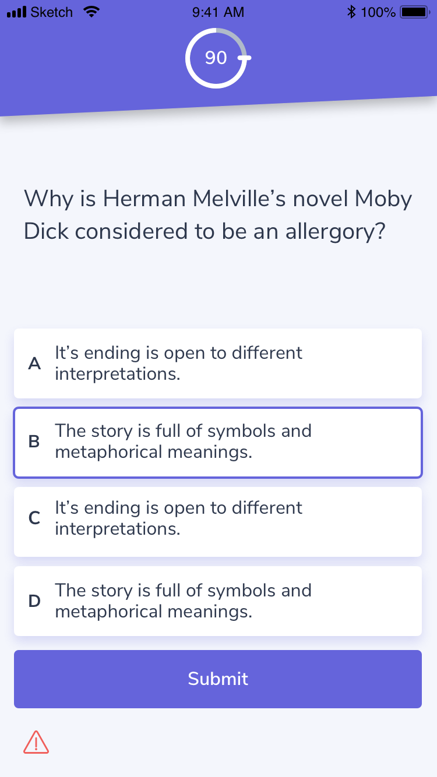Click the letter A label inside its answer card
The image size is (437, 777).
tap(34, 363)
